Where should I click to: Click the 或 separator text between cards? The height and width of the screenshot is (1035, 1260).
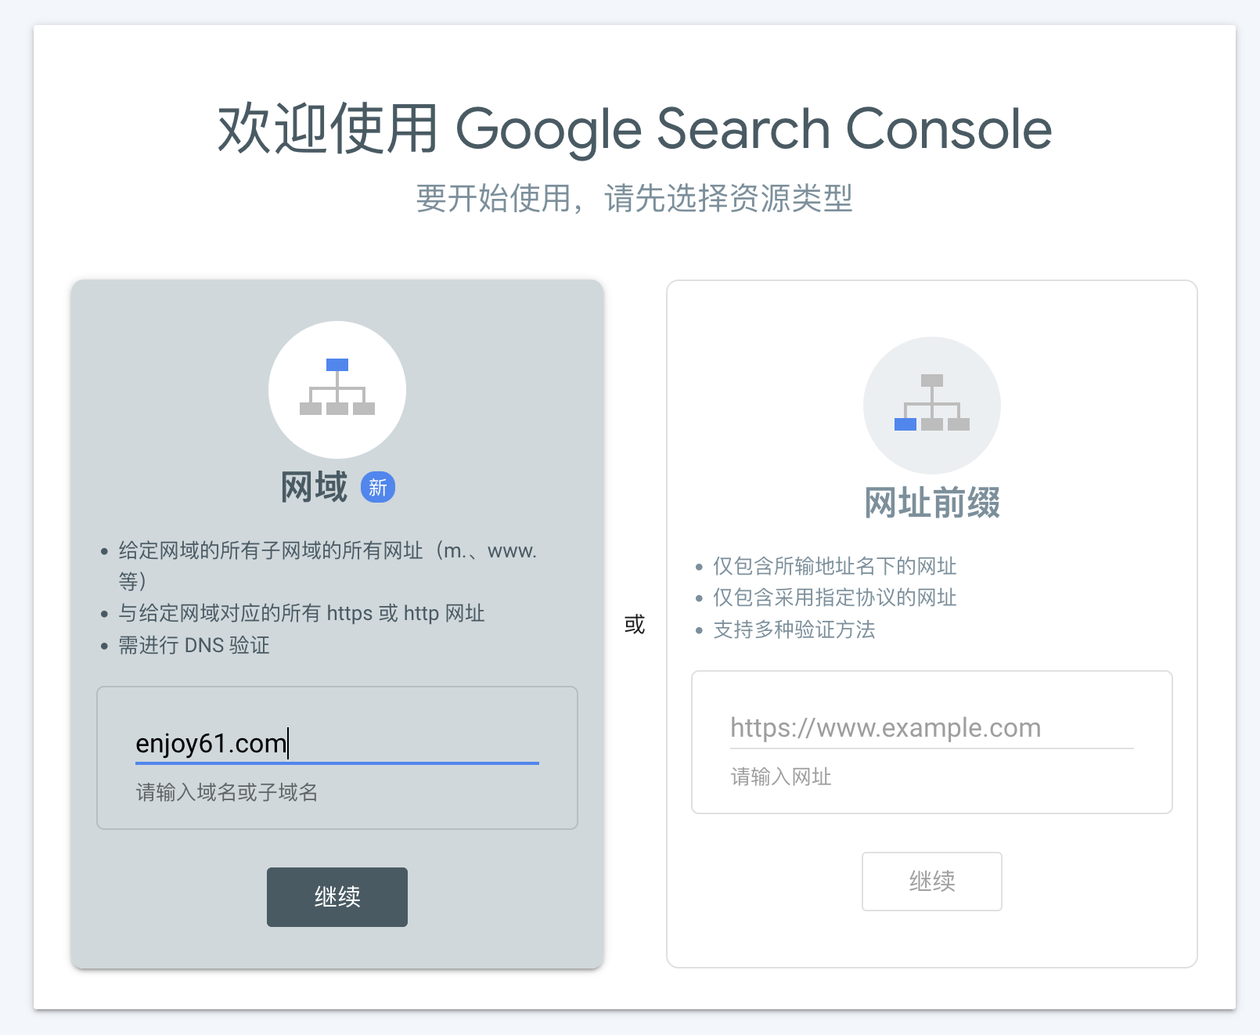(635, 625)
